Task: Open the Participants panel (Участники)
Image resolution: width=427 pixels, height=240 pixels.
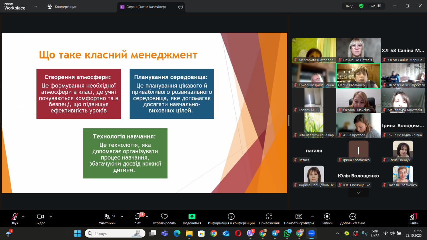Action: click(x=107, y=219)
